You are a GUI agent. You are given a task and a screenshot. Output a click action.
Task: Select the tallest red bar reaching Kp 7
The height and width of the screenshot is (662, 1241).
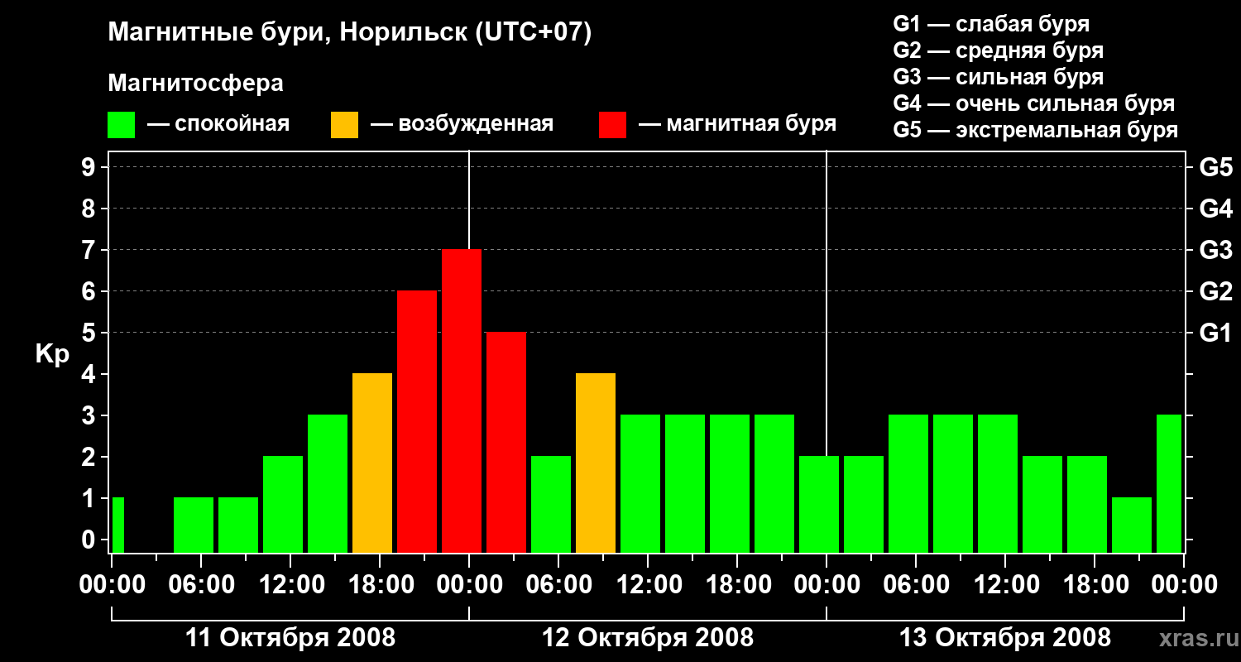click(462, 401)
